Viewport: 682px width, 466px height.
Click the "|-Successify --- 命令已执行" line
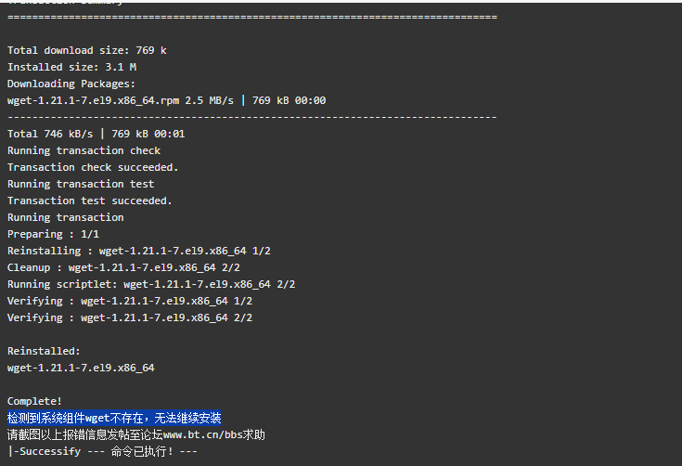click(102, 451)
